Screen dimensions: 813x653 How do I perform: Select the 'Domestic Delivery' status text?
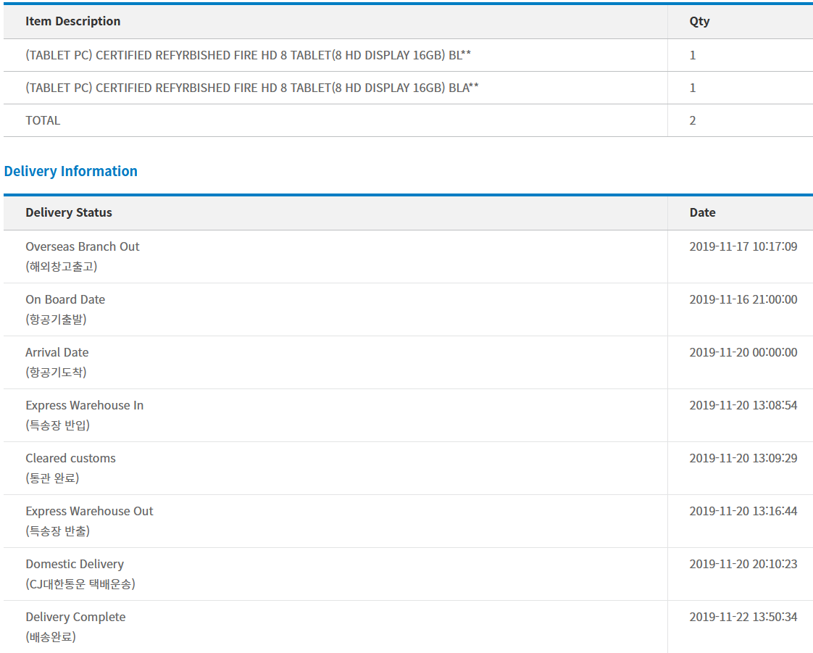[x=75, y=565]
